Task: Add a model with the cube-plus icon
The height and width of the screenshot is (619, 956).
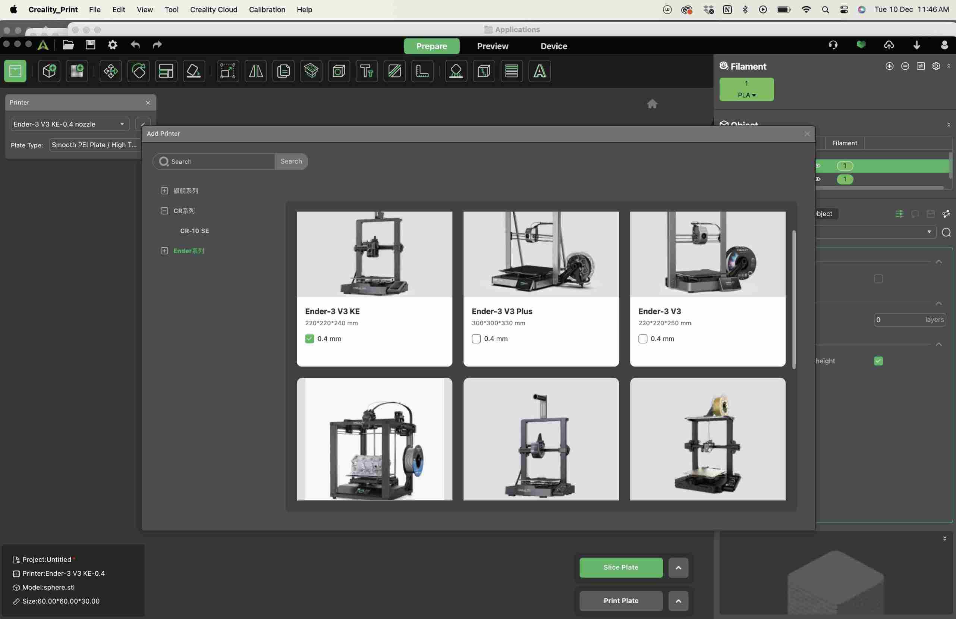Action: coord(49,71)
